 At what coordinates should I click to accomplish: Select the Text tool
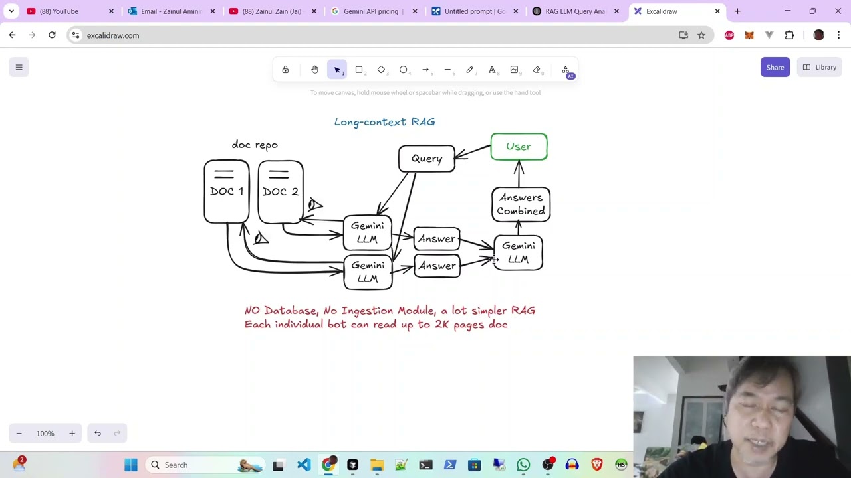click(492, 70)
